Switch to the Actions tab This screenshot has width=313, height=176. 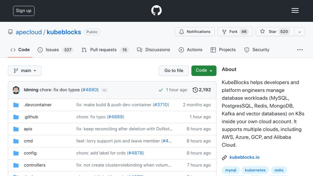(190, 50)
